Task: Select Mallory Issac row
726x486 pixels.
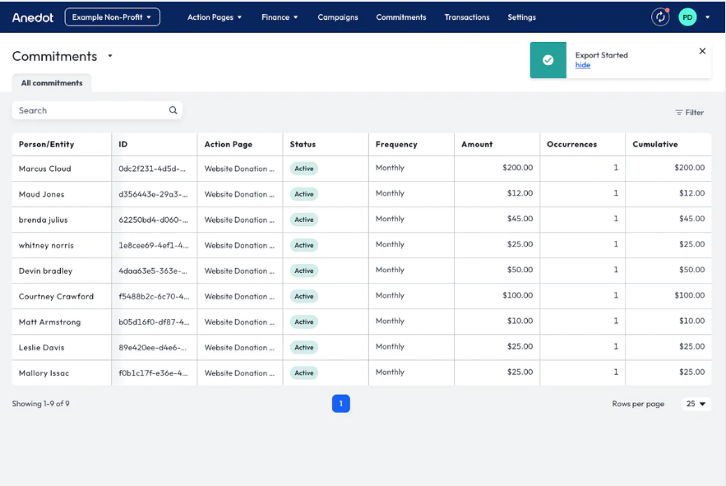Action: tap(362, 373)
